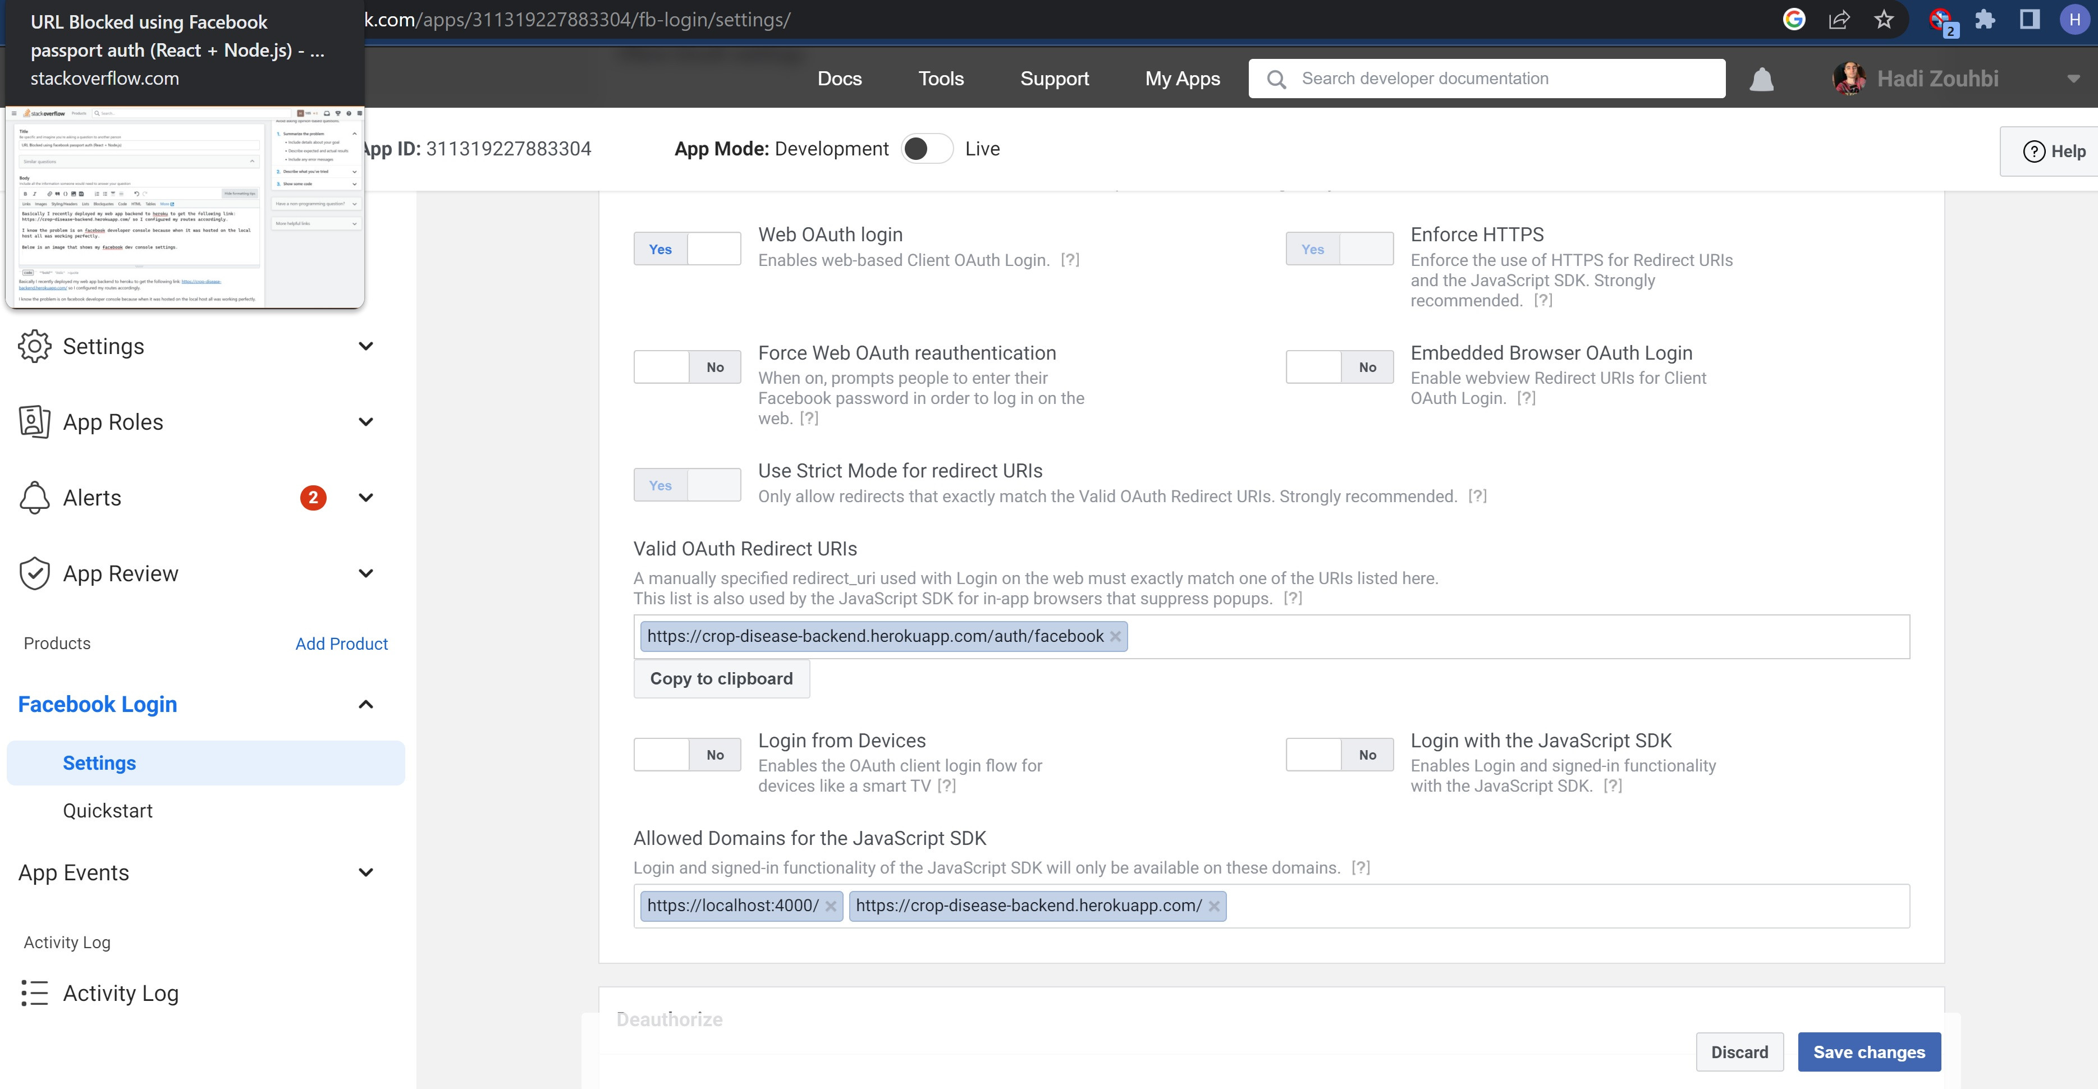Select the My Apps menu tab
Screen dimensions: 2098x1089
point(1182,77)
